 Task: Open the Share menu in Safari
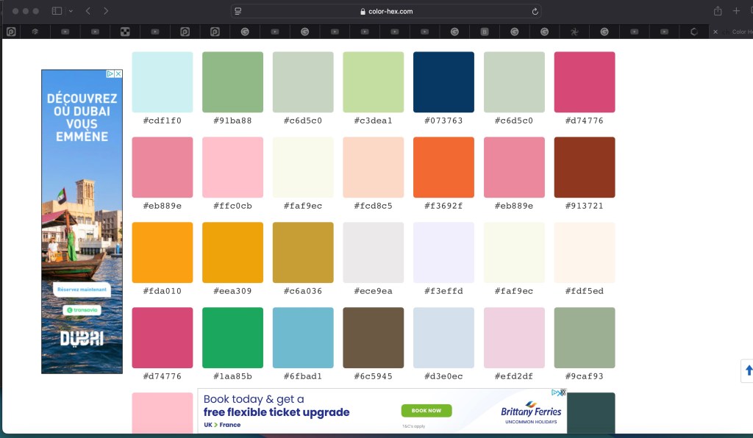[717, 11]
